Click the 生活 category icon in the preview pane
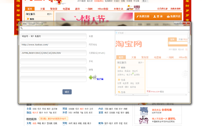202x126 pixels. tap(119, 80)
